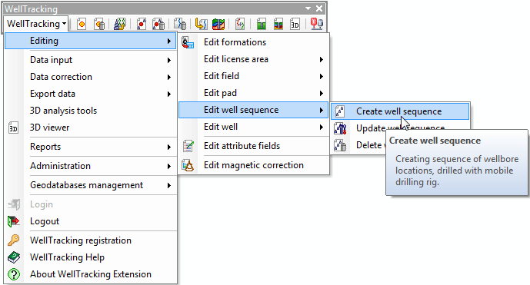Click the Update well sequence icon
This screenshot has width=530, height=285.
click(x=340, y=128)
